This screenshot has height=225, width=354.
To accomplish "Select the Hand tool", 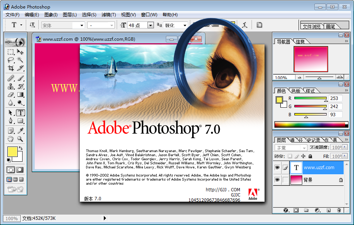I will (x=11, y=139).
